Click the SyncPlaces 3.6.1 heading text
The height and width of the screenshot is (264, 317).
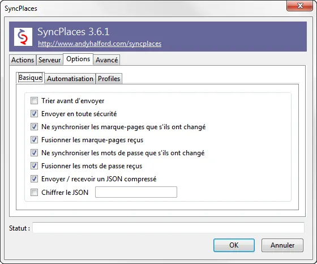tap(74, 32)
